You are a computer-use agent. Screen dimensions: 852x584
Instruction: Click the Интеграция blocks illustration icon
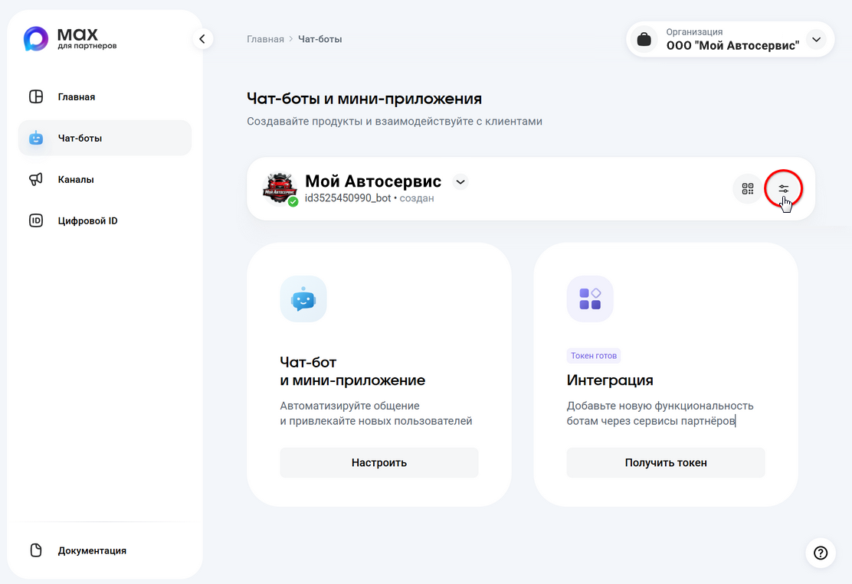tap(589, 299)
